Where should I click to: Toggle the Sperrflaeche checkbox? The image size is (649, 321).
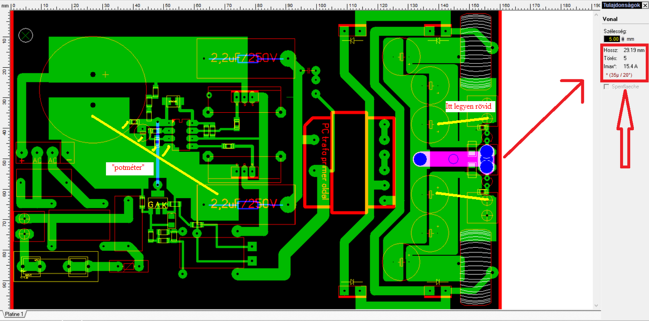[606, 87]
